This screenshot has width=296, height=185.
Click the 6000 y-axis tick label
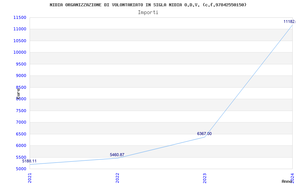tap(21, 145)
